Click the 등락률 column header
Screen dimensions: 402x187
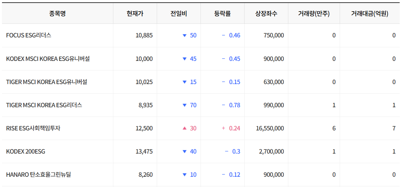[222, 14]
